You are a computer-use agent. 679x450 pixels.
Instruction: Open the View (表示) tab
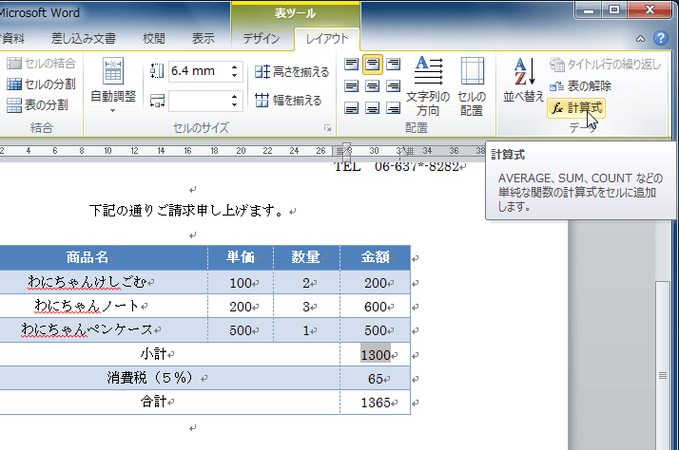(204, 39)
